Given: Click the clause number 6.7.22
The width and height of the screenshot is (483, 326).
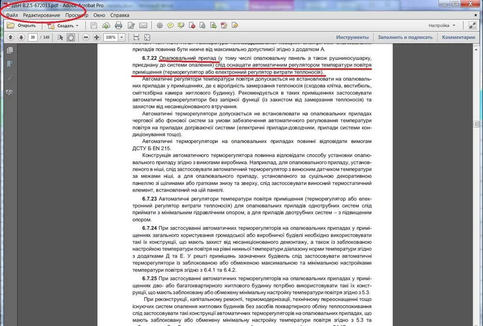Looking at the screenshot, I should pos(149,58).
